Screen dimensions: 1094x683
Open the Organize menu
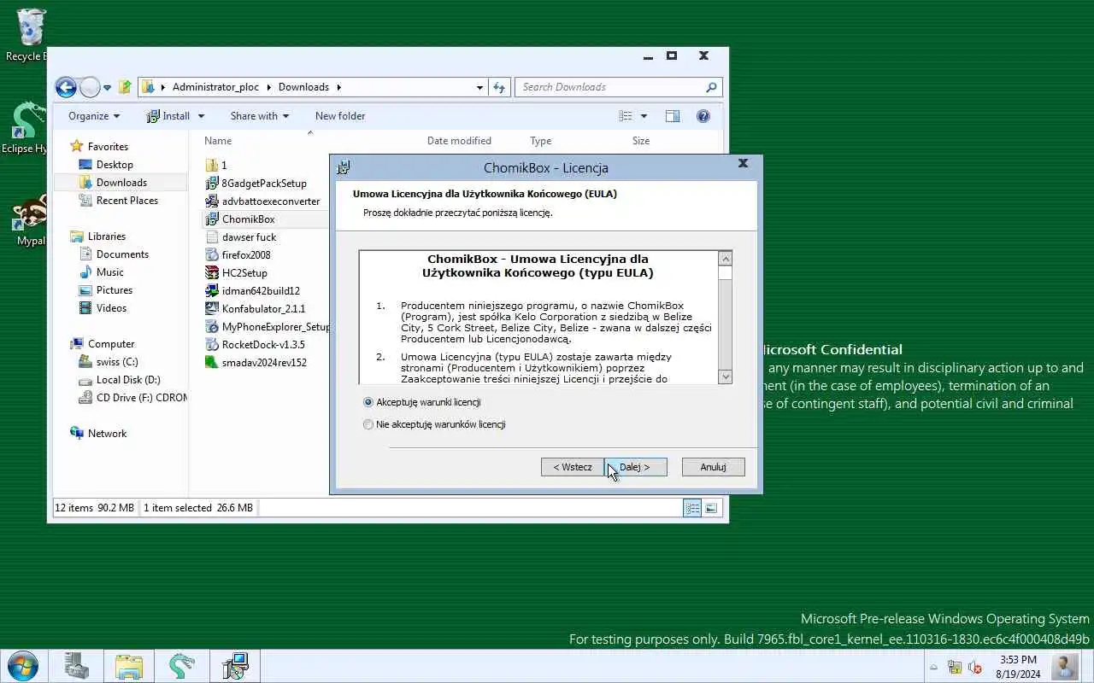(94, 116)
